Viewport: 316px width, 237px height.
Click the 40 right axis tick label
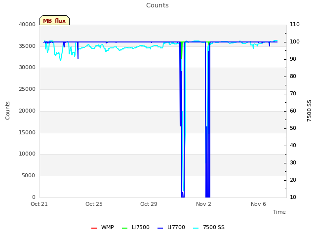(x=293, y=146)
